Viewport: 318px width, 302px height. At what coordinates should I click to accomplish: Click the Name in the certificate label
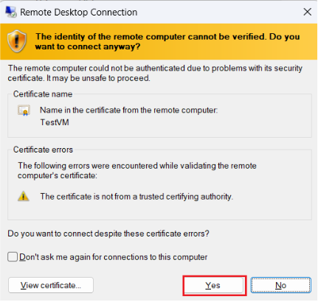(x=129, y=110)
